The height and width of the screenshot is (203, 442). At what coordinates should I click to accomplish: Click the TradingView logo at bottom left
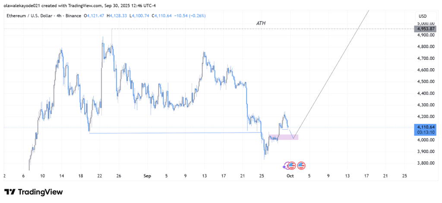[x=34, y=192]
